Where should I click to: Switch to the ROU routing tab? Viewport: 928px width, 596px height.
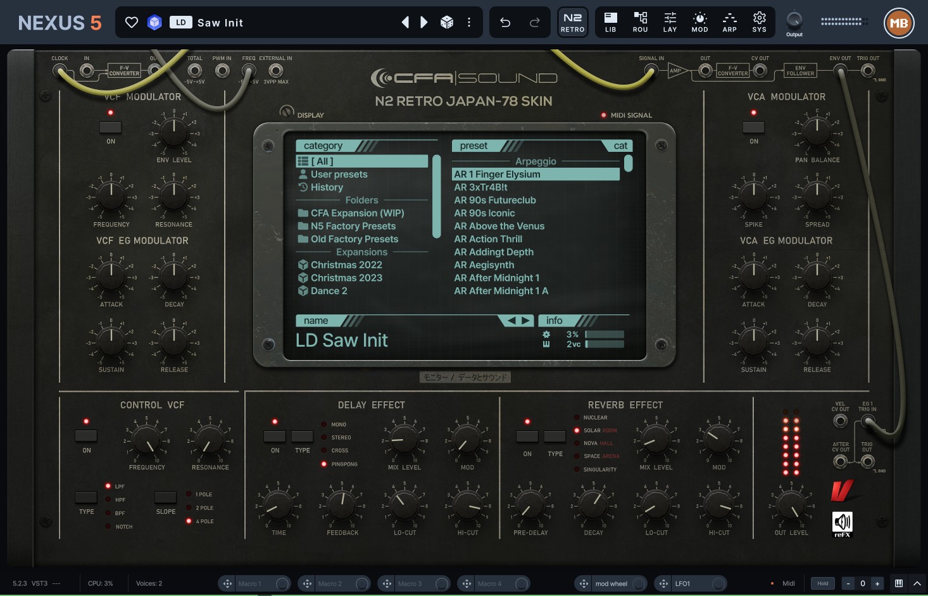(640, 22)
